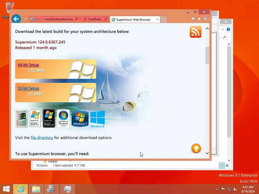Image resolution: width=259 pixels, height=194 pixels.
Task: Open the IE Home icon
Action: tap(193, 19)
